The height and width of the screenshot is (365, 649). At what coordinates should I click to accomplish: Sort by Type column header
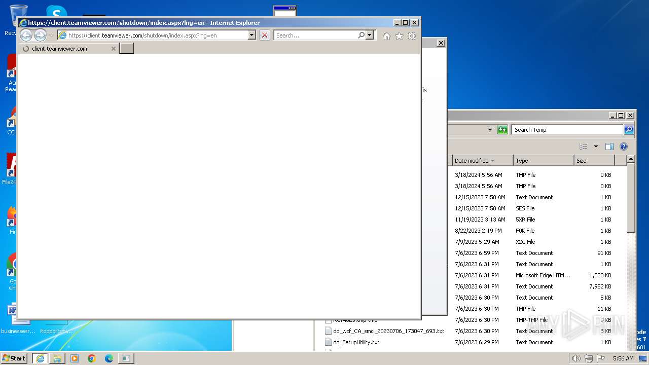[x=544, y=161]
